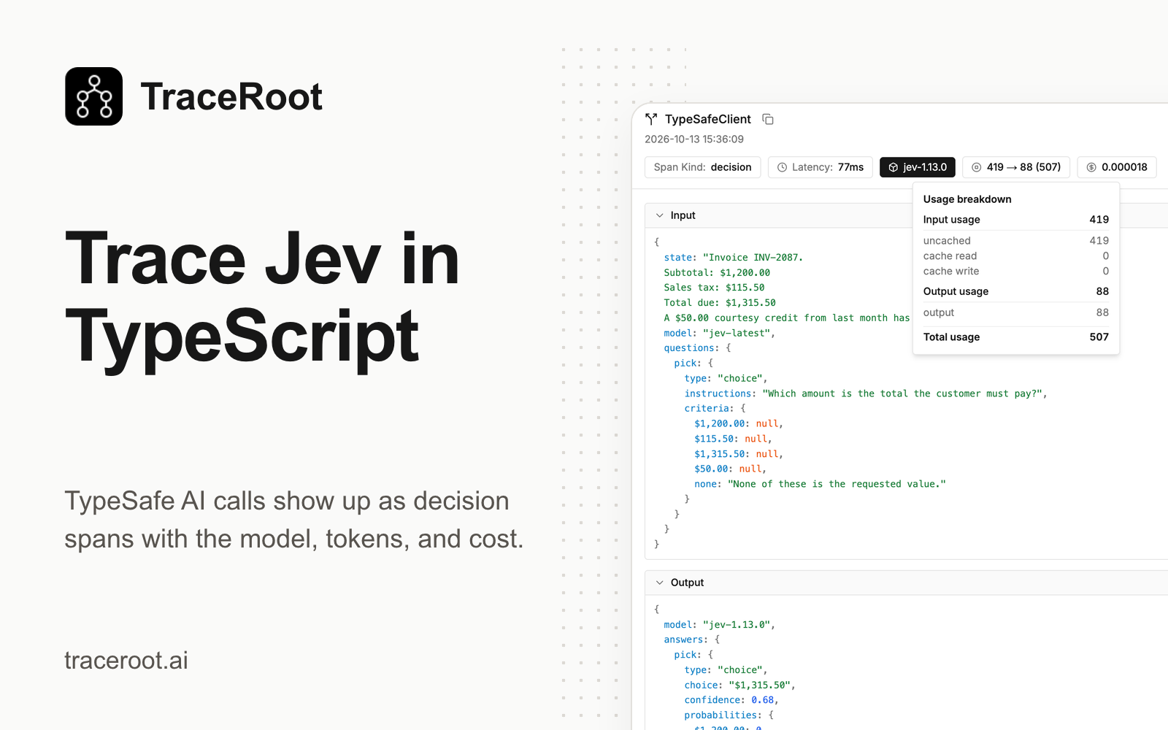Click the Latency: 77ms badge
Viewport: 1168px width, 730px height.
820,167
